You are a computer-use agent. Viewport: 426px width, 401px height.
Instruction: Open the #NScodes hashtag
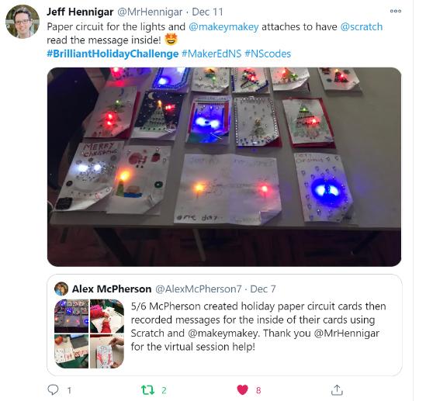pyautogui.click(x=268, y=54)
